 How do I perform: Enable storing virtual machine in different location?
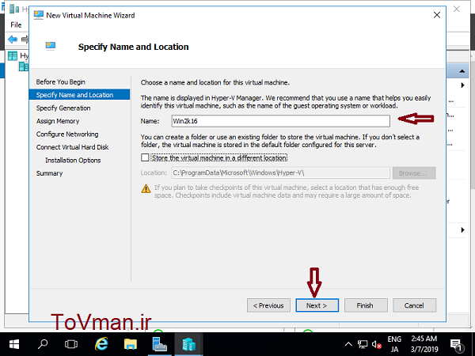click(x=145, y=158)
